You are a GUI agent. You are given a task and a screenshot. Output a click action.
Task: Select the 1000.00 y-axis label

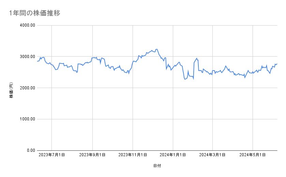point(28,119)
